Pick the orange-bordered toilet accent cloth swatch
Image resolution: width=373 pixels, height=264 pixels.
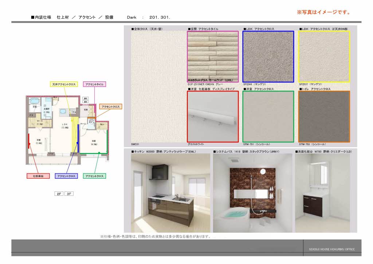pos(324,116)
